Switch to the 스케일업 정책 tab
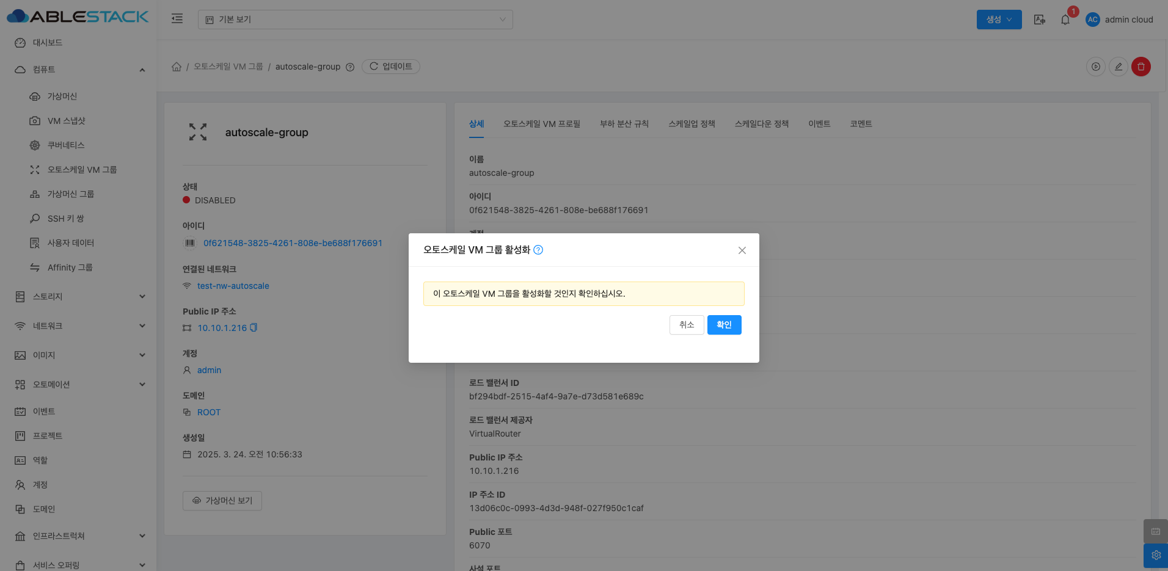This screenshot has width=1168, height=571. tap(692, 124)
